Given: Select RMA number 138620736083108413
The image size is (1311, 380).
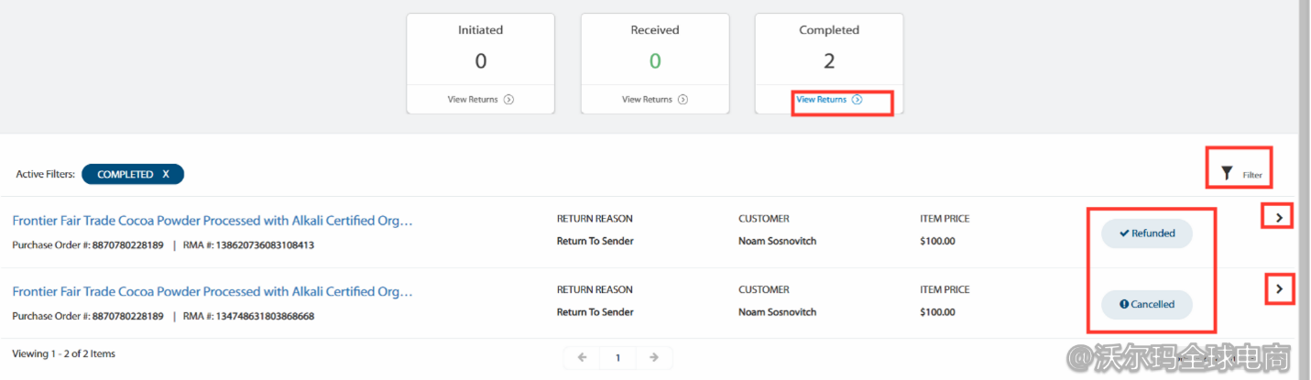Looking at the screenshot, I should tap(264, 245).
